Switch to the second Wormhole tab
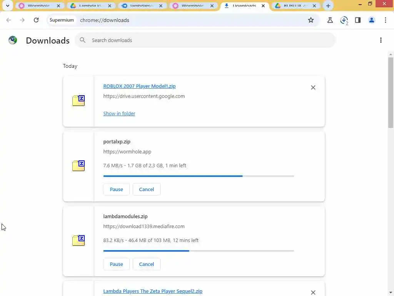Image resolution: width=394 pixels, height=296 pixels. point(193,5)
